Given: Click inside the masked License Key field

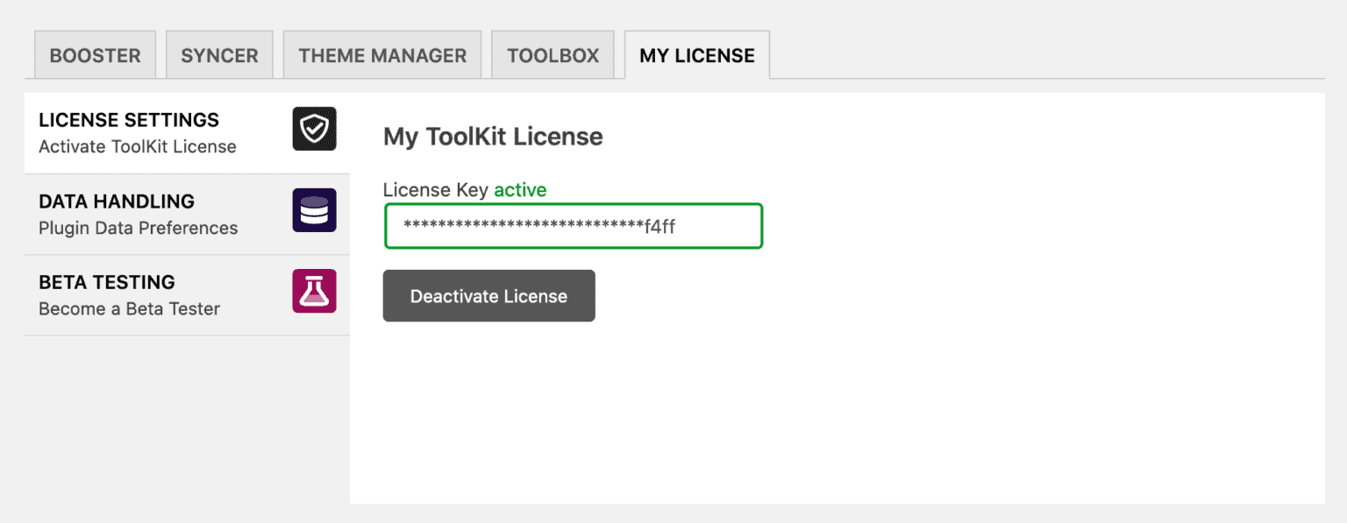Looking at the screenshot, I should click(x=573, y=225).
